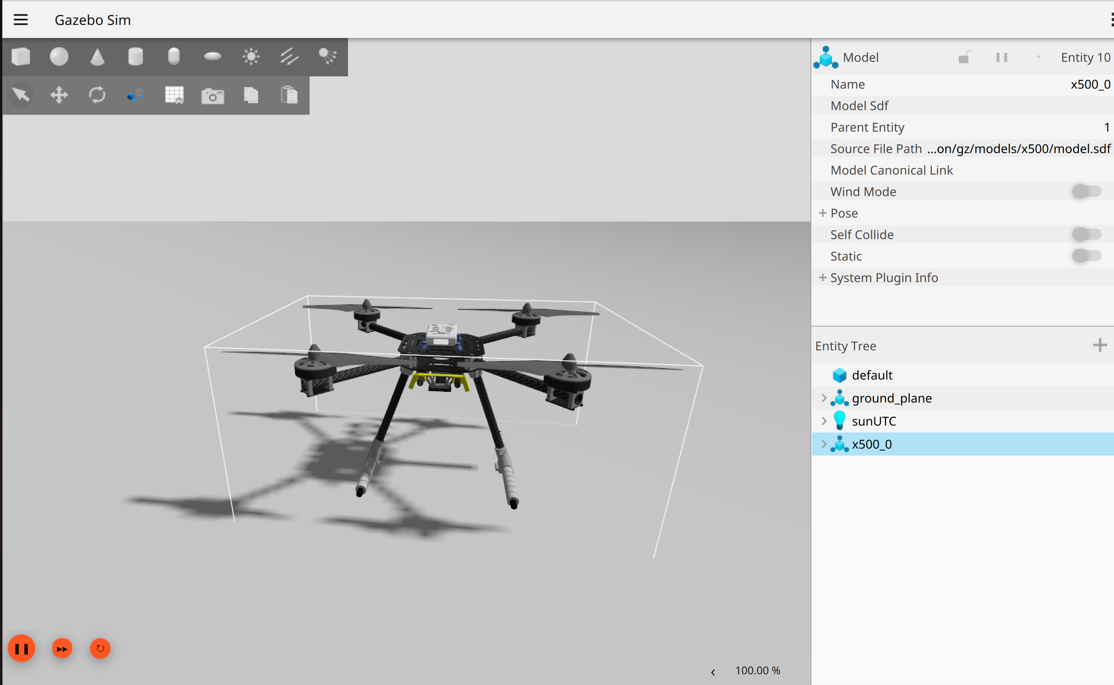The image size is (1114, 685).
Task: Insert a cylinder shape
Action: coord(136,57)
